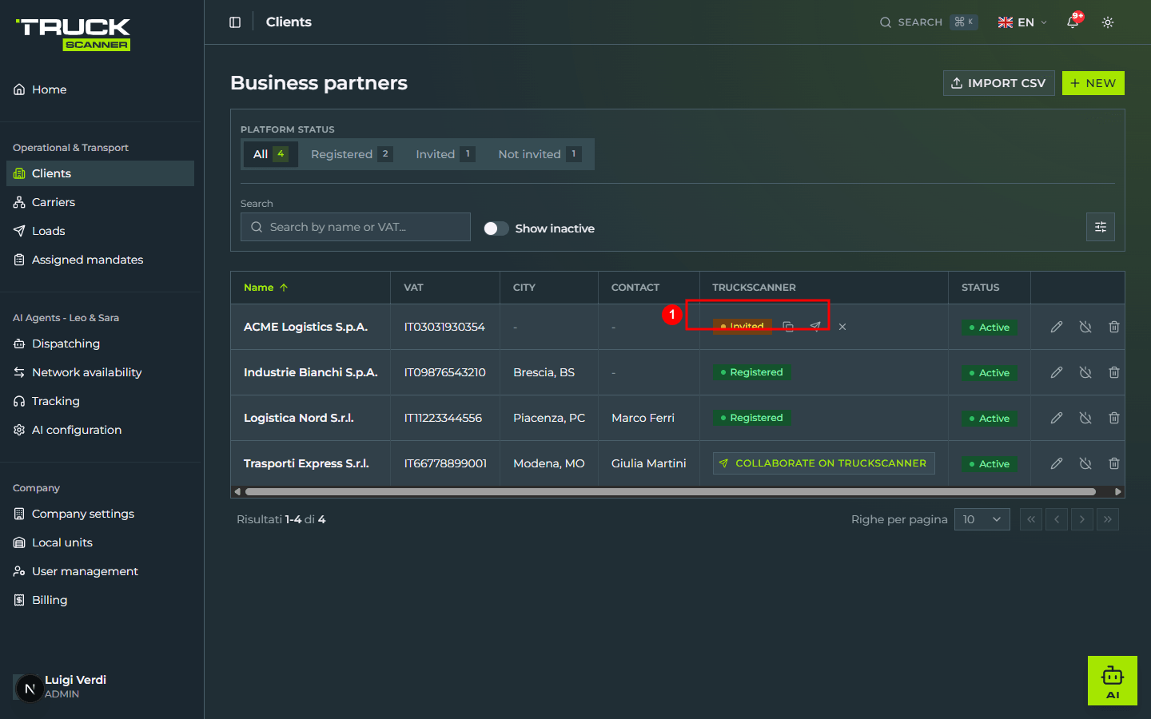1151x719 pixels.
Task: Delete ACME Logistics S.p.A. row
Action: [x=1114, y=327]
